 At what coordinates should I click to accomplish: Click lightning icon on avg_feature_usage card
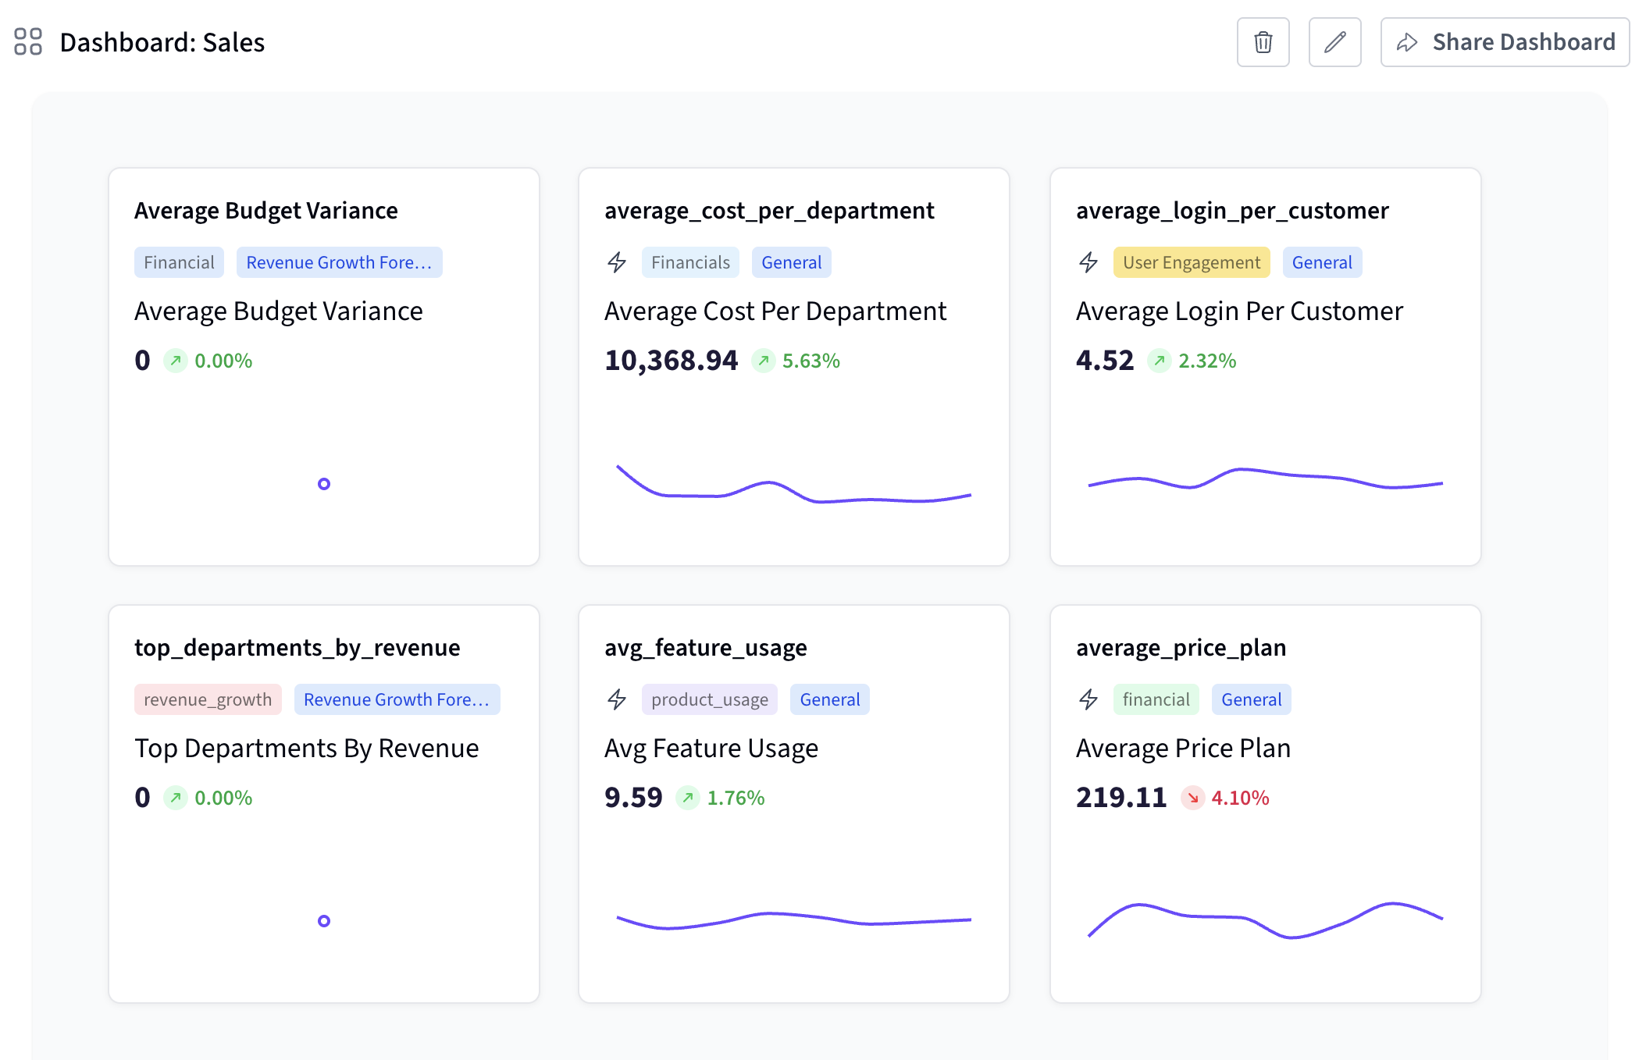pos(617,699)
